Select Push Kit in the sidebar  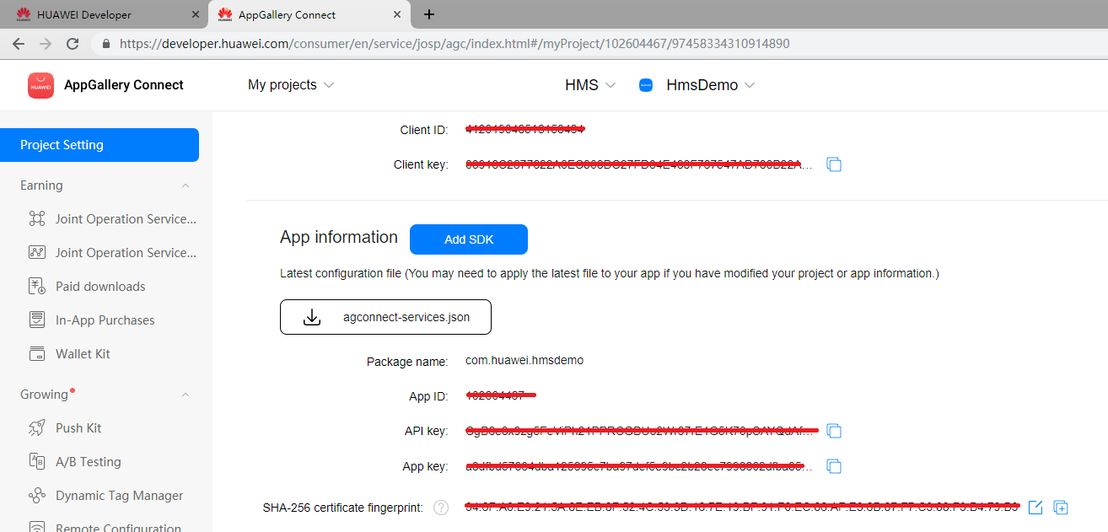pos(76,427)
